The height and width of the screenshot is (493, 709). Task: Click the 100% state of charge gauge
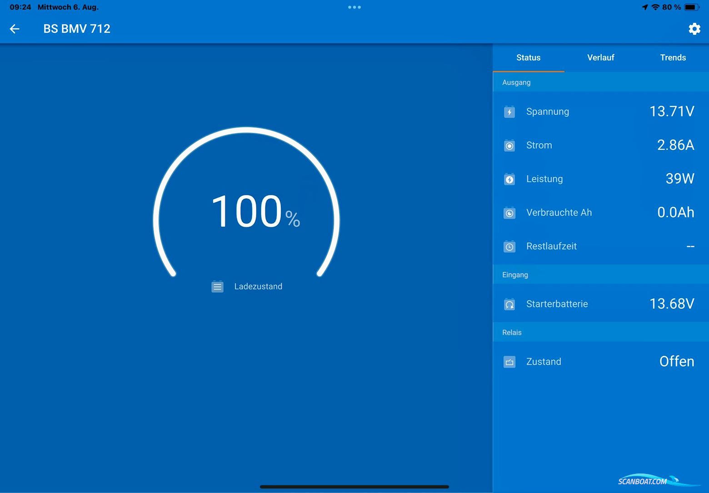pyautogui.click(x=247, y=211)
